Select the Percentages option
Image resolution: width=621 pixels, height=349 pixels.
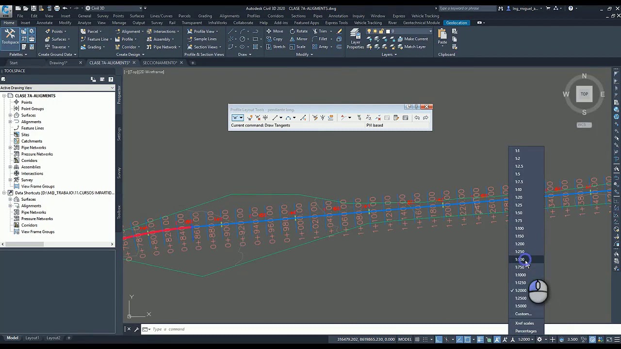pyautogui.click(x=526, y=331)
